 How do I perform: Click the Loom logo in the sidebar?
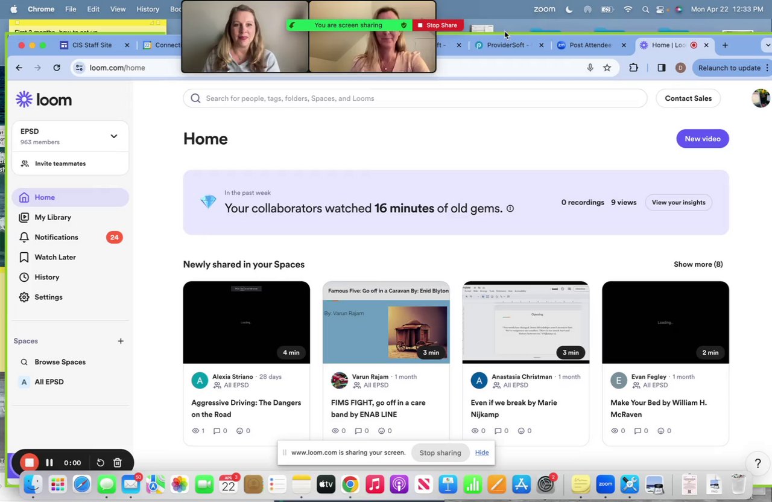click(x=43, y=100)
